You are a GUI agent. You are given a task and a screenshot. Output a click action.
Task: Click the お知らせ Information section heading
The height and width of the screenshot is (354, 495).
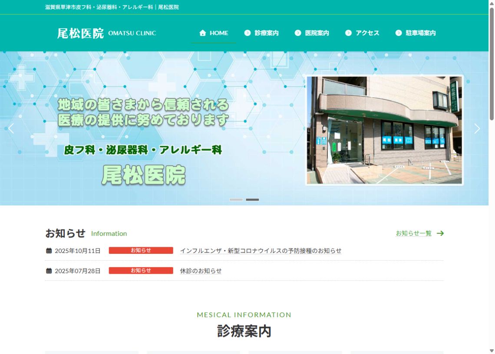(x=86, y=233)
